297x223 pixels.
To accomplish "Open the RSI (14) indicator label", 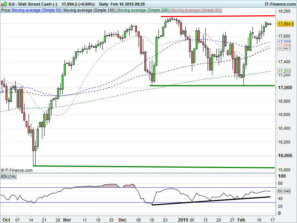I will click(x=9, y=176).
